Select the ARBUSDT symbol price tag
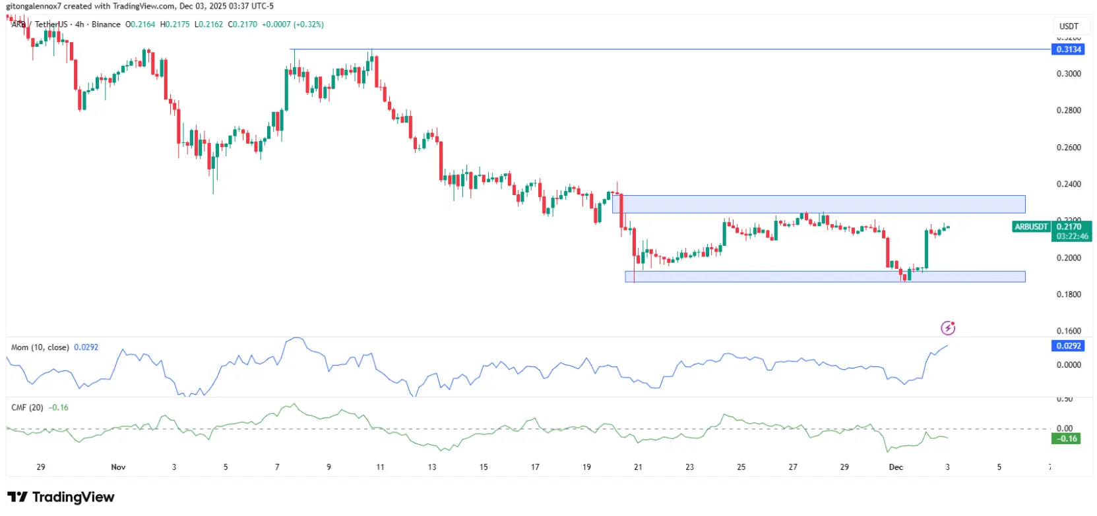1097x516 pixels. (x=1031, y=227)
